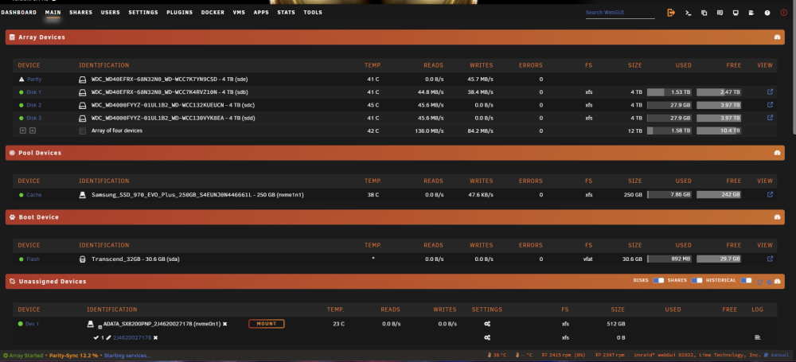Open the Disk 3 device link

click(34, 118)
